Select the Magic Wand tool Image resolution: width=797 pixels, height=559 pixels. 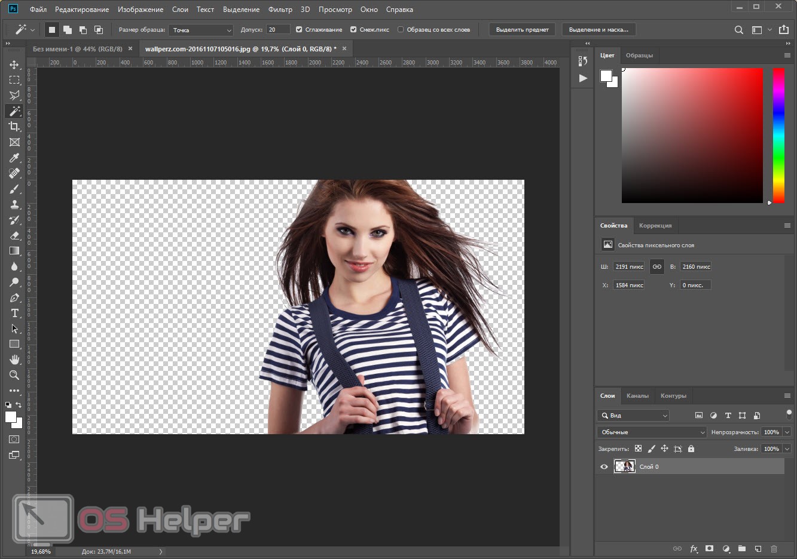point(14,111)
